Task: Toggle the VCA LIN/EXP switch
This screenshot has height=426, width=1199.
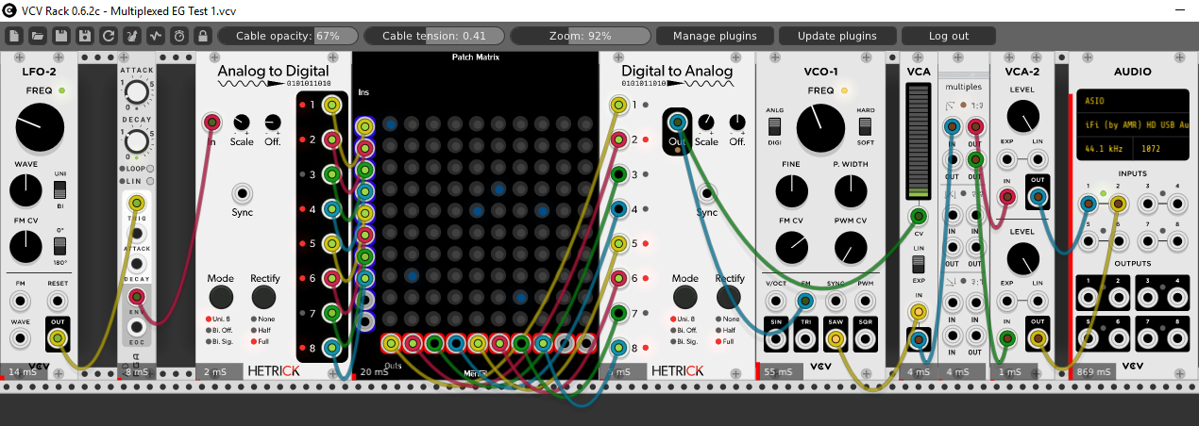Action: [917, 263]
